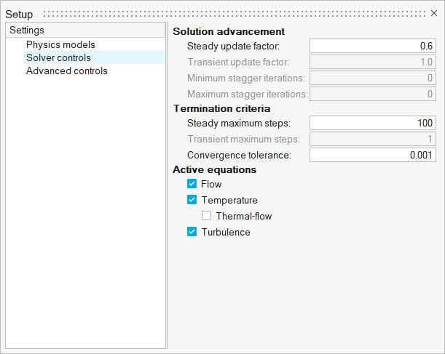
Task: Click the Setup panel drag handle
Action: (x=233, y=14)
